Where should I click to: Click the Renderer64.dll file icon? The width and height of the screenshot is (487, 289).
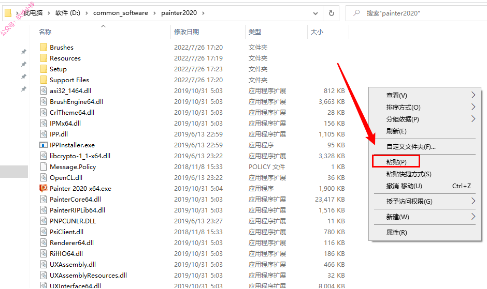point(44,242)
